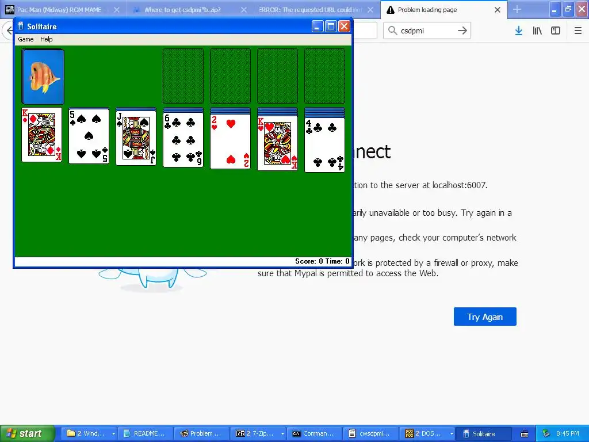Select the 6 of Clubs card
Screen dimensions: 589x442
pyautogui.click(x=183, y=139)
